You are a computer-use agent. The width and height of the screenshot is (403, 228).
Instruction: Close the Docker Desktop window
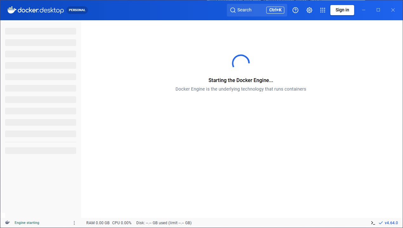pos(393,10)
